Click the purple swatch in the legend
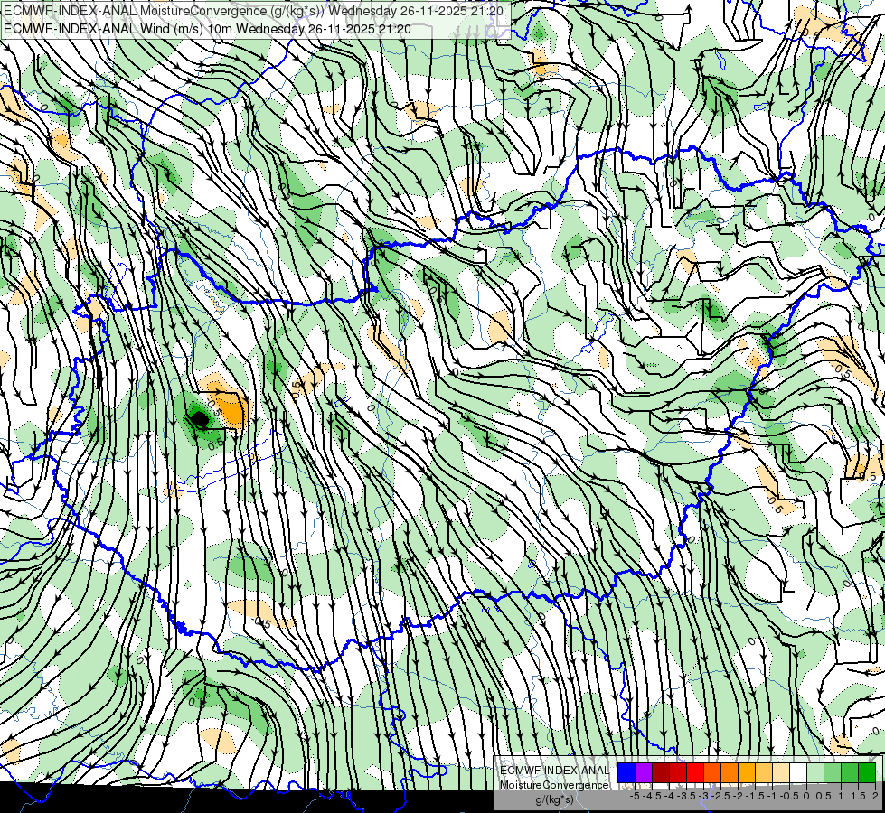 (644, 772)
